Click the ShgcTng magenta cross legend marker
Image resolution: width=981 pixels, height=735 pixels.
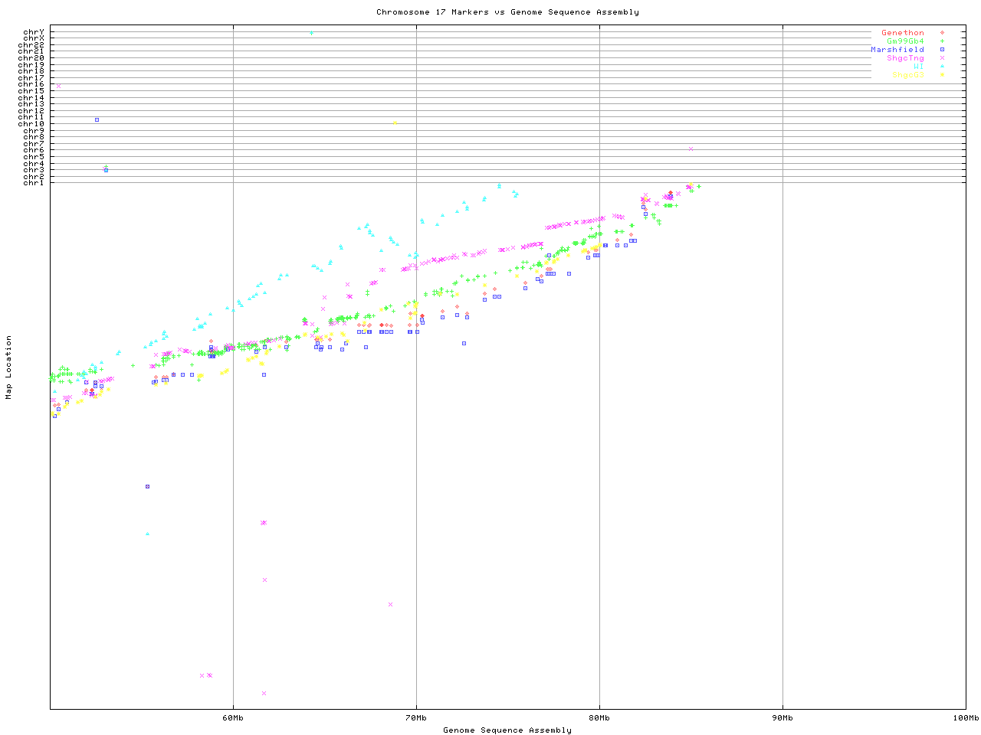[x=942, y=58]
